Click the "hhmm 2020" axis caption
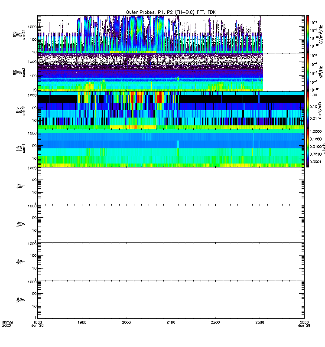Screen dimensions: 325x347 (x=7, y=324)
